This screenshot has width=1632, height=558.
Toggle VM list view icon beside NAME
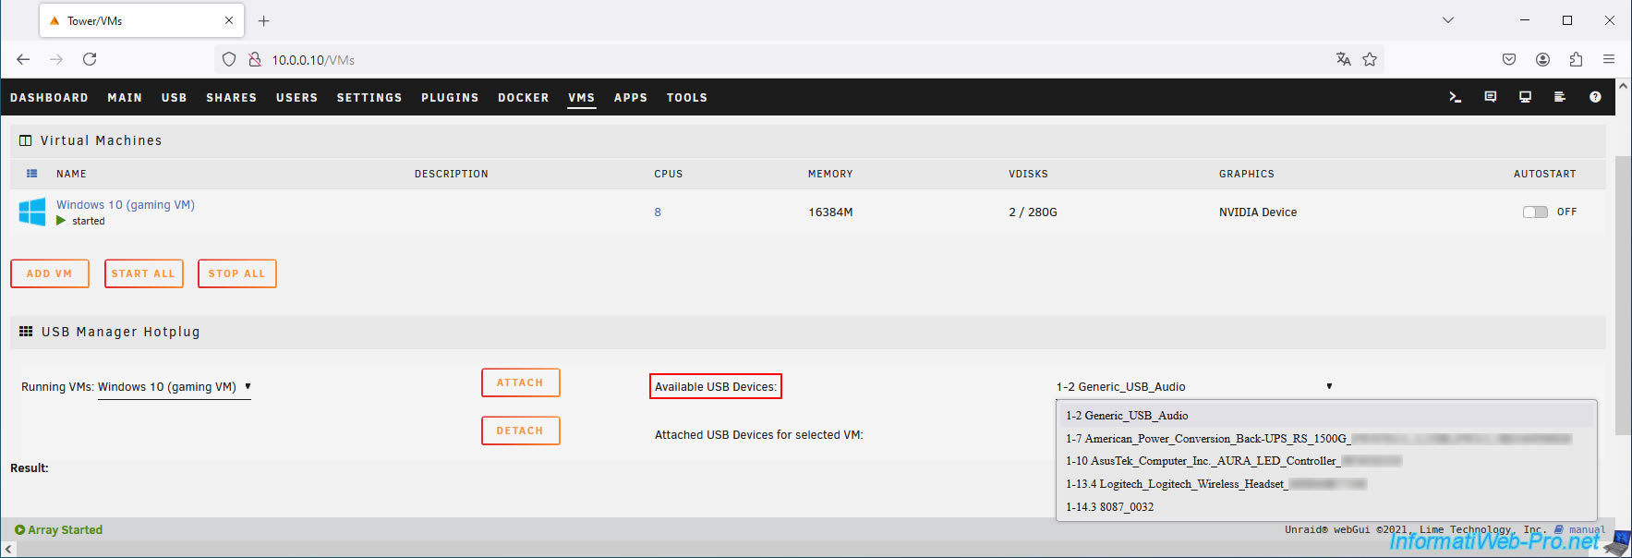pyautogui.click(x=32, y=174)
